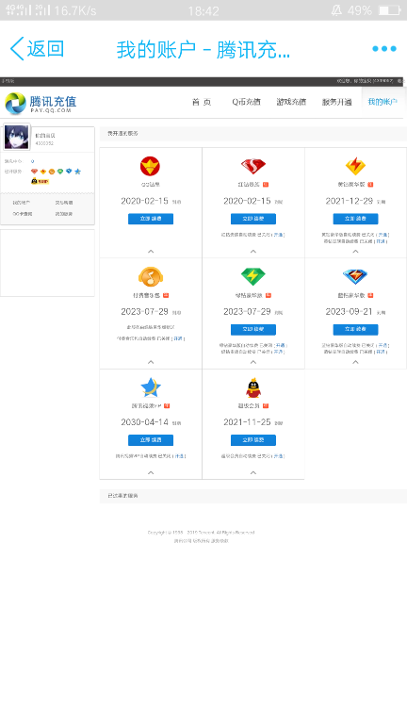
Task: Click the red diamond service icon
Action: [x=252, y=166]
